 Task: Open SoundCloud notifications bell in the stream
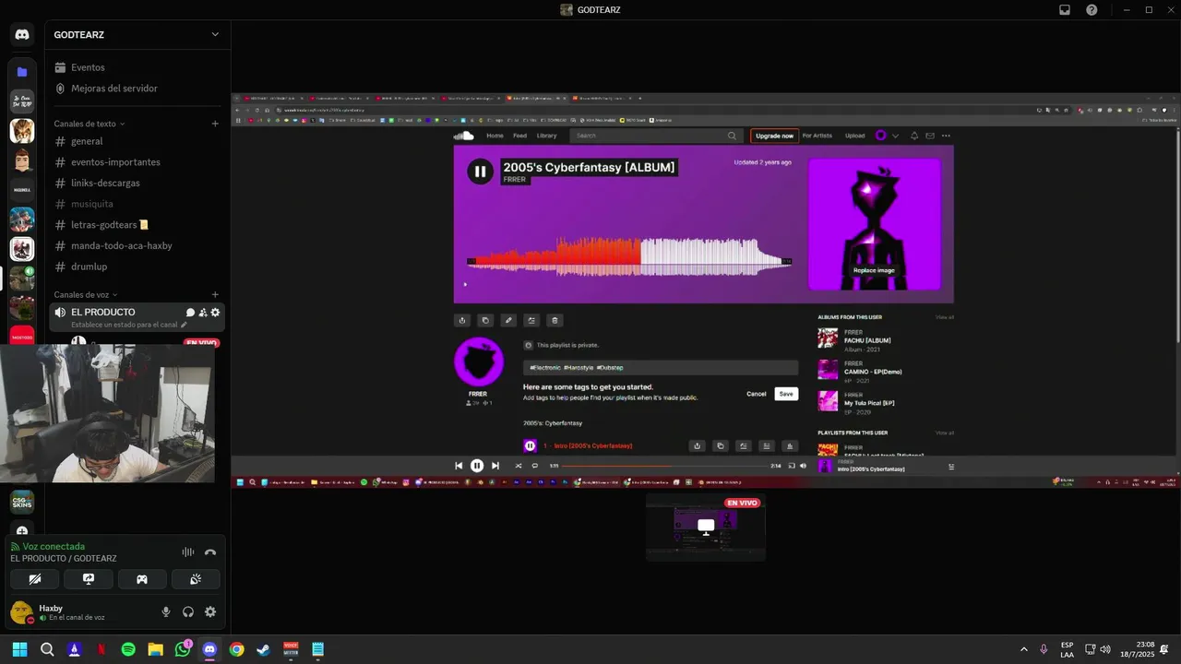(x=914, y=136)
